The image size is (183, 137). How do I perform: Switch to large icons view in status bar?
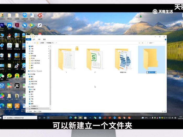165,111
